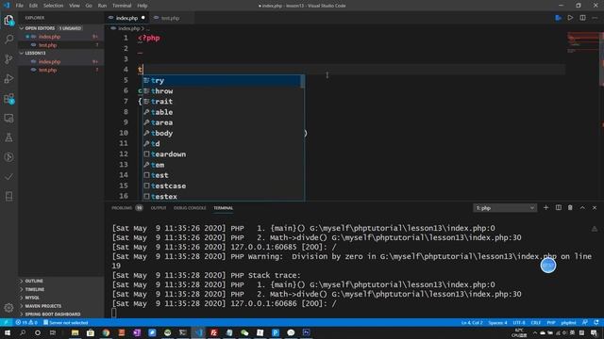Click the play triangle Run Code icon
The image size is (604, 339).
pos(570,18)
